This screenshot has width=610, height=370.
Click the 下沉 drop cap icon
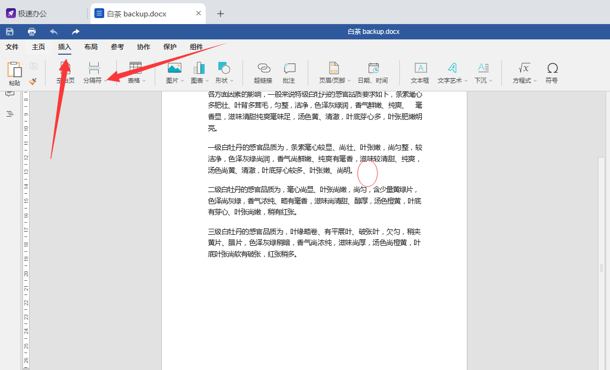coord(483,68)
